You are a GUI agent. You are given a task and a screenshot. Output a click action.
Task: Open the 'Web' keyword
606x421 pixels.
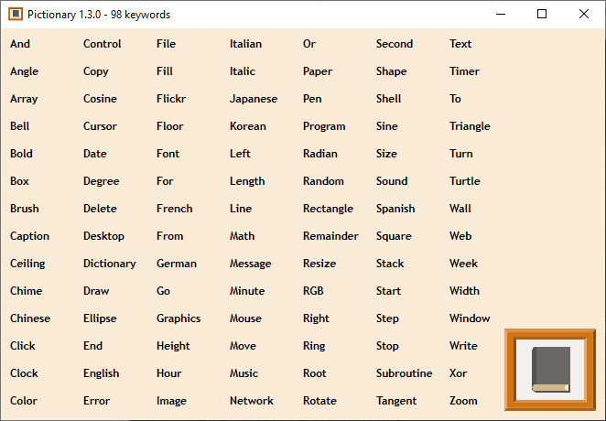pyautogui.click(x=460, y=236)
